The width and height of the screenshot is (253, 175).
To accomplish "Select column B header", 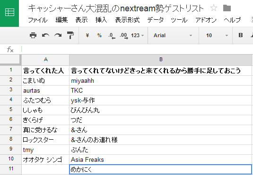I will click(x=160, y=60).
